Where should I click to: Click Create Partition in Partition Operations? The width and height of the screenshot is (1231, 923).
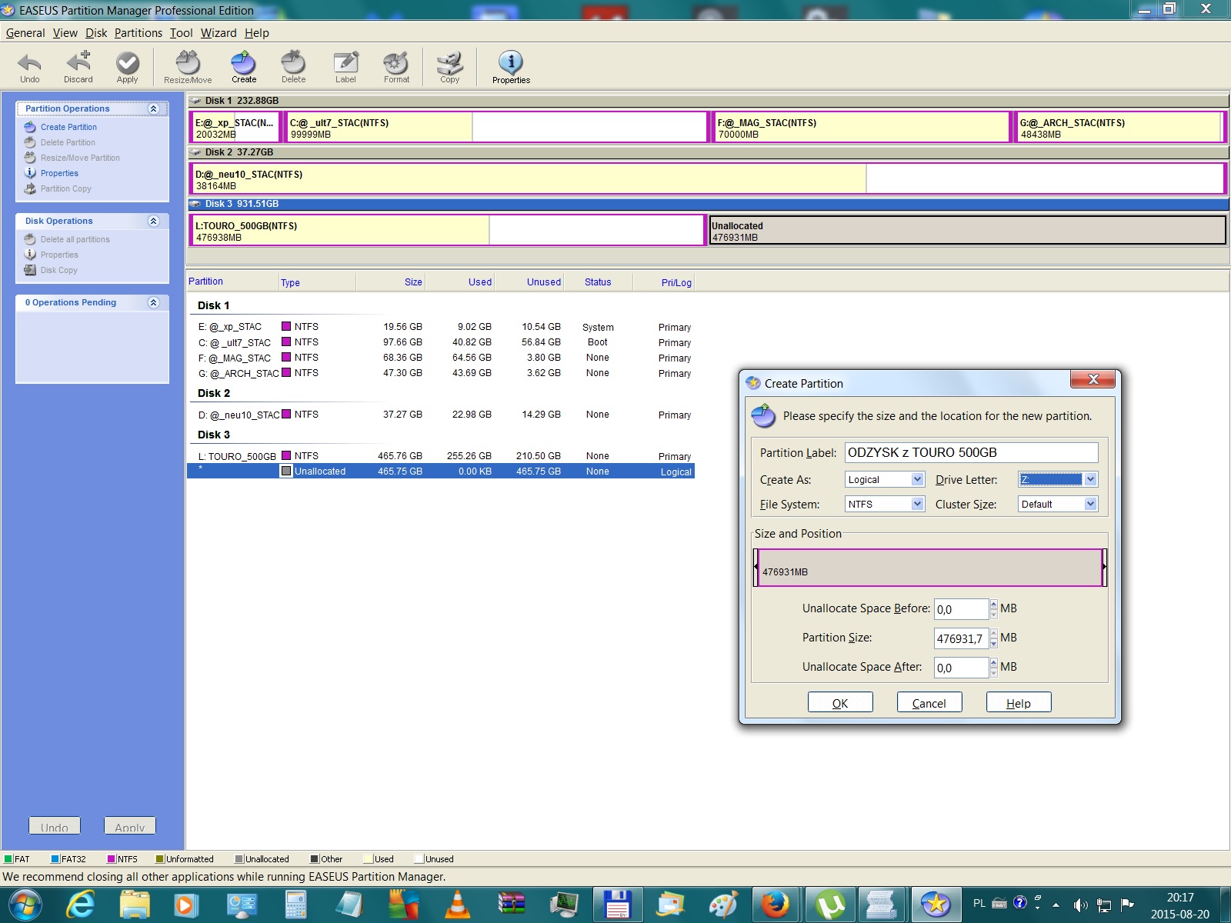point(68,127)
